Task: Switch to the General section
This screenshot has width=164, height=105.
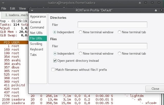Action: click(x=38, y=22)
